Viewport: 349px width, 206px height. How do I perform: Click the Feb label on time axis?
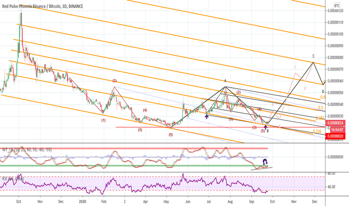tap(104, 202)
